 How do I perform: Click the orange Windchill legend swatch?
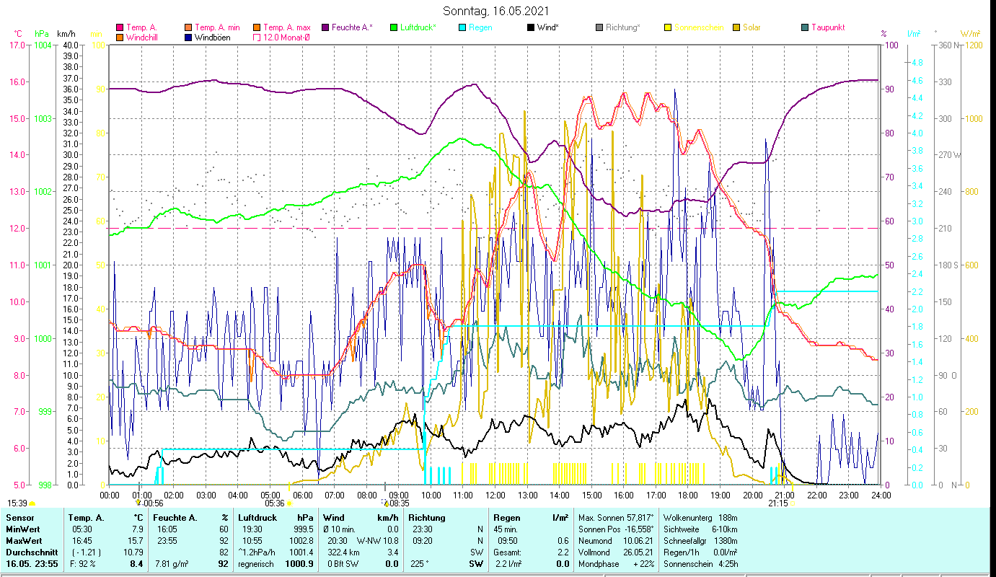pyautogui.click(x=120, y=38)
